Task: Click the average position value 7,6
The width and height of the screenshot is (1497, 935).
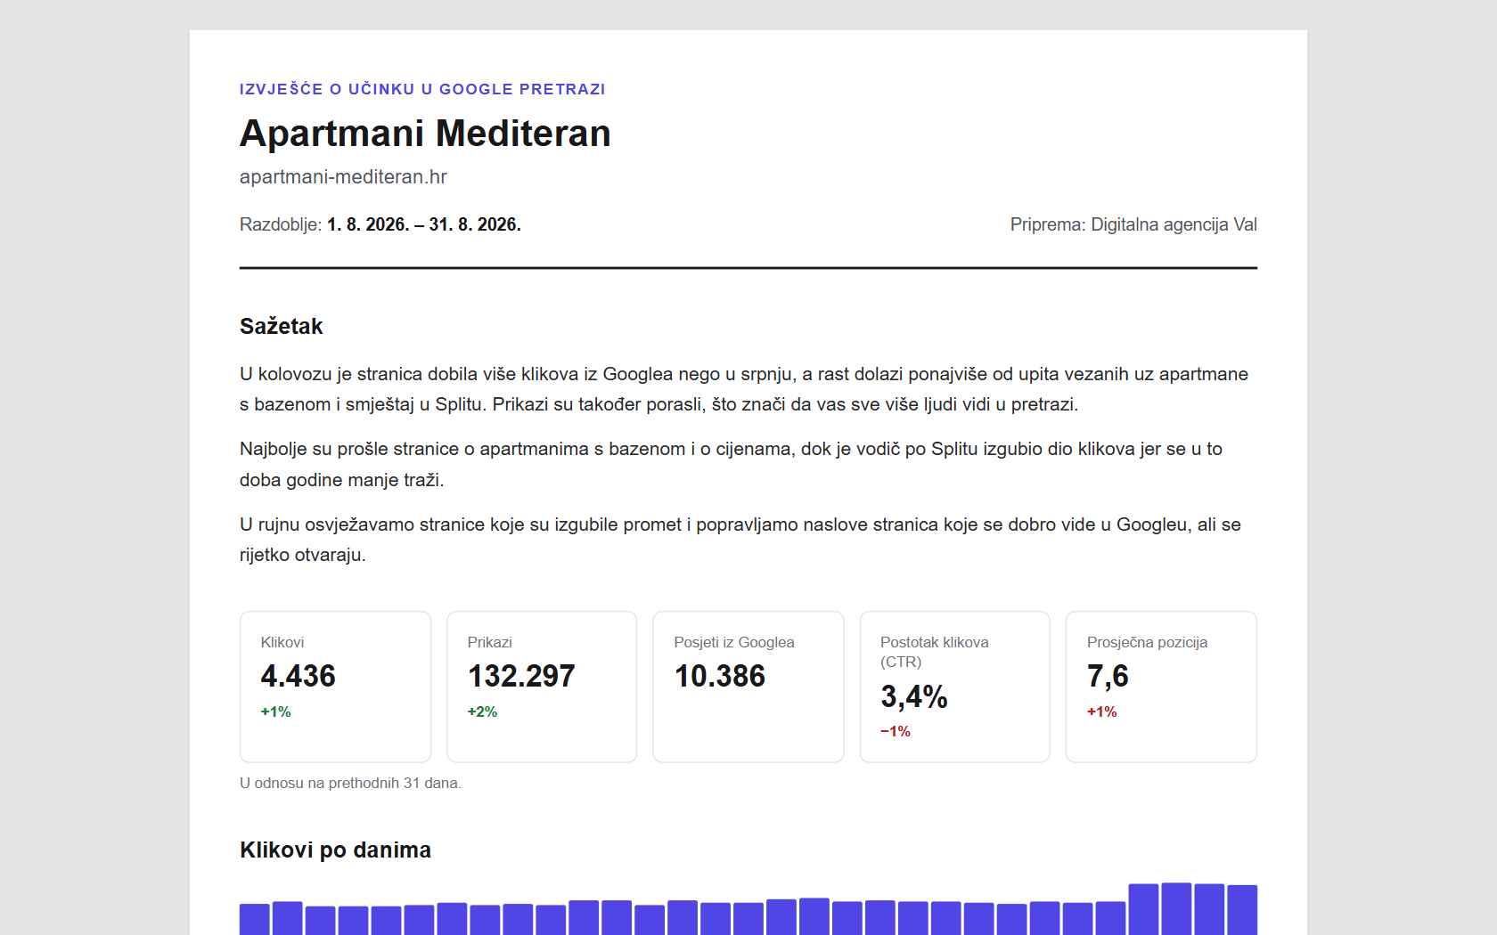Action: coord(1108,677)
